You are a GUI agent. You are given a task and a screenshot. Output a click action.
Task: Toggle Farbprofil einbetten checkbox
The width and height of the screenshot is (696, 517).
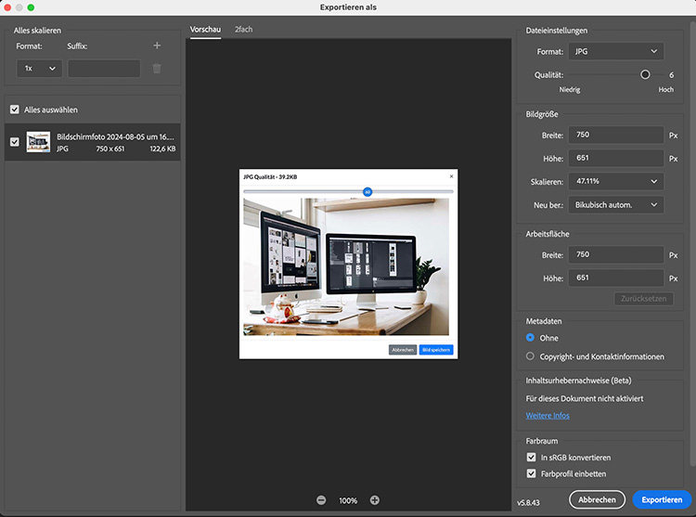pos(532,473)
